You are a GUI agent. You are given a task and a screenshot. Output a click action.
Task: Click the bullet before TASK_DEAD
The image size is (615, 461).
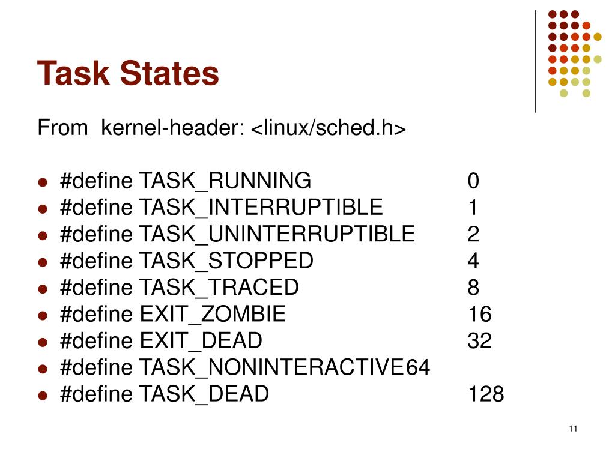point(43,396)
